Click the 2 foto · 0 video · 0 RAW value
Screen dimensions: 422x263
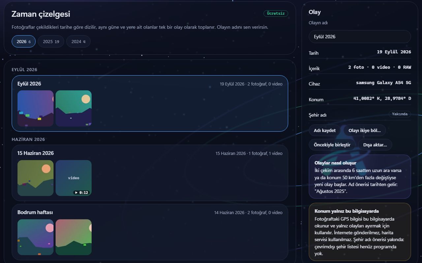(379, 67)
